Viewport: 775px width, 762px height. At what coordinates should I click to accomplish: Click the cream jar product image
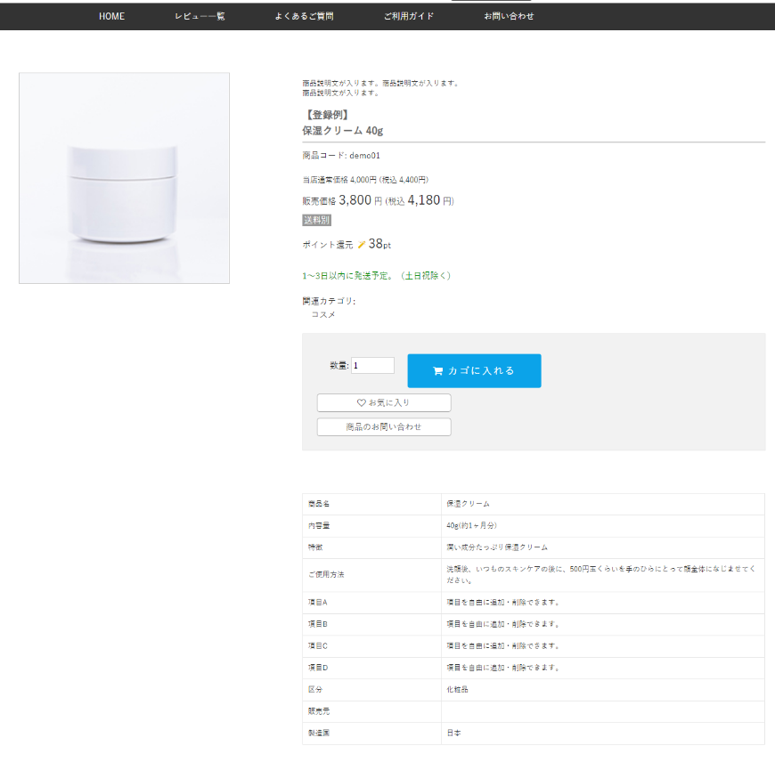[124, 178]
